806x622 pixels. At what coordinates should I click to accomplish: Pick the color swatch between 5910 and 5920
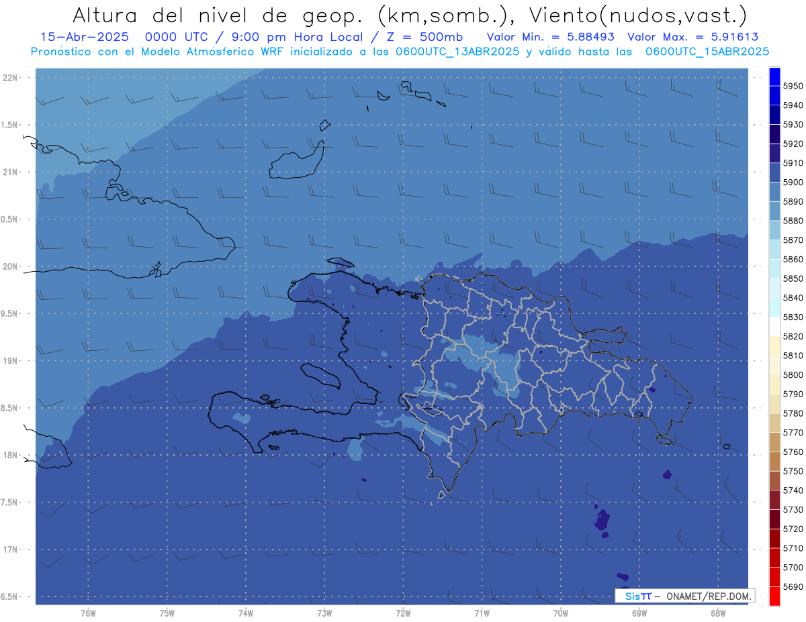click(x=774, y=154)
